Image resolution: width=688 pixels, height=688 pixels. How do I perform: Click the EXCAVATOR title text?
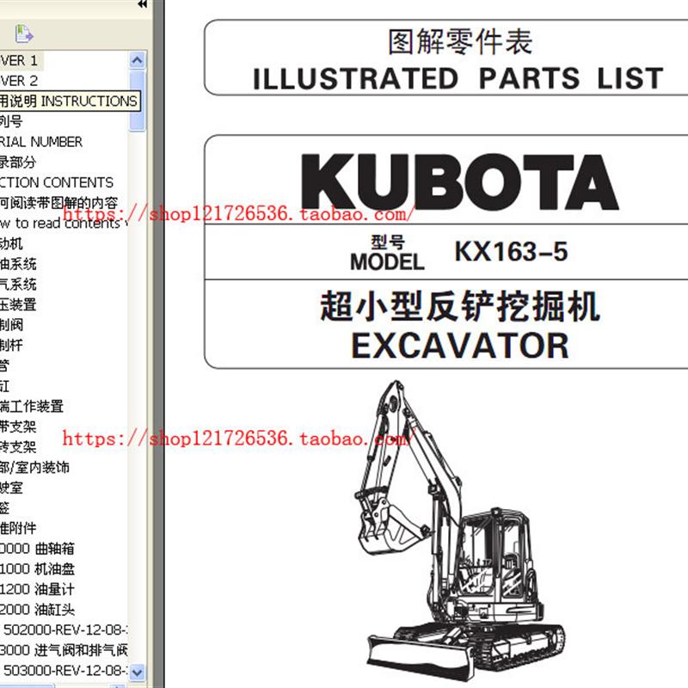[460, 347]
